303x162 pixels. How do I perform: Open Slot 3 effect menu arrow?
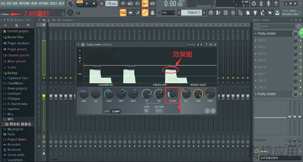(x=256, y=47)
